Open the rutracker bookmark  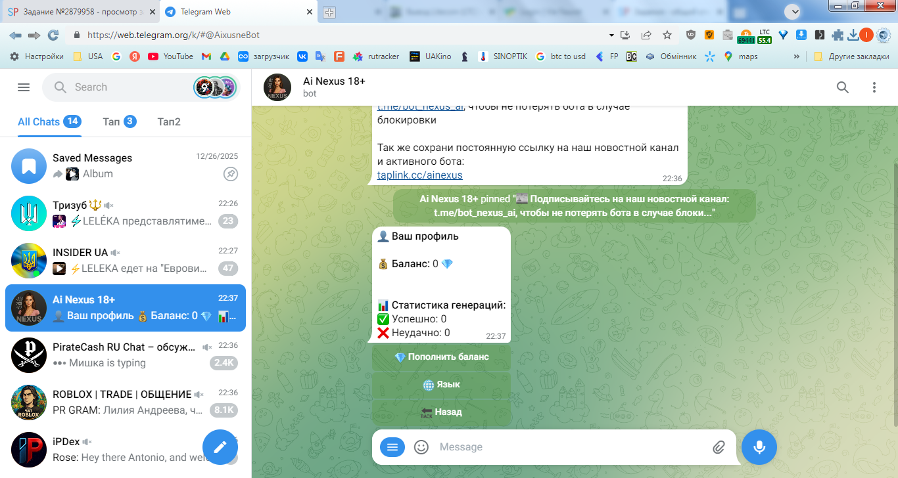pos(376,56)
